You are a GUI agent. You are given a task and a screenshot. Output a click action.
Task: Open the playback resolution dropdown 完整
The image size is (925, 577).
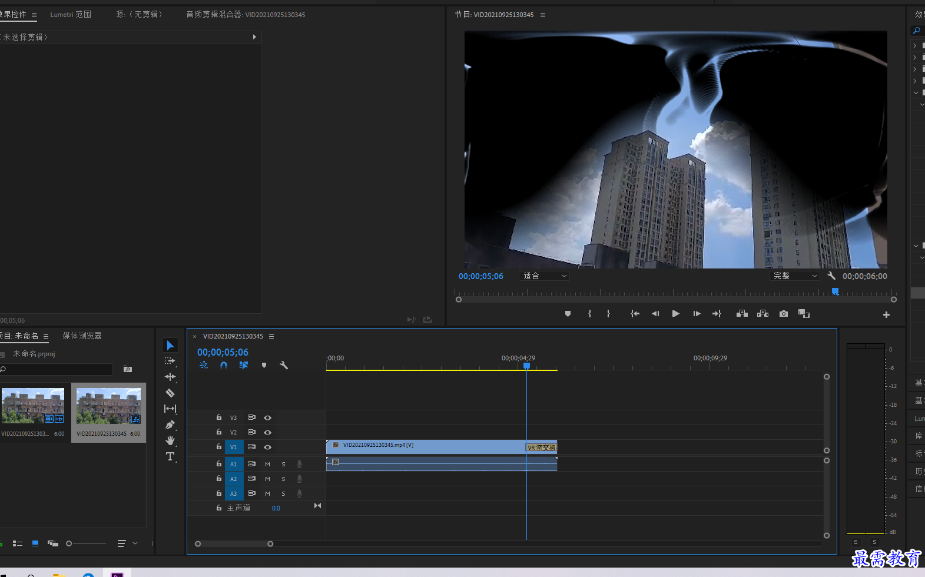point(794,276)
